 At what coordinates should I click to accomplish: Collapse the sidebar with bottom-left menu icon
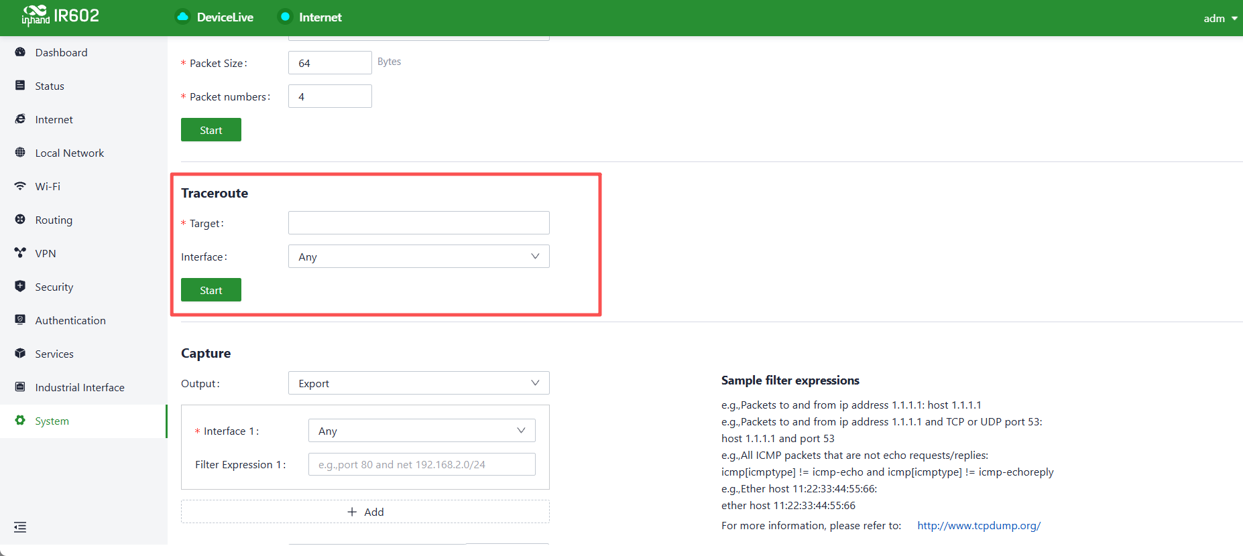click(20, 527)
